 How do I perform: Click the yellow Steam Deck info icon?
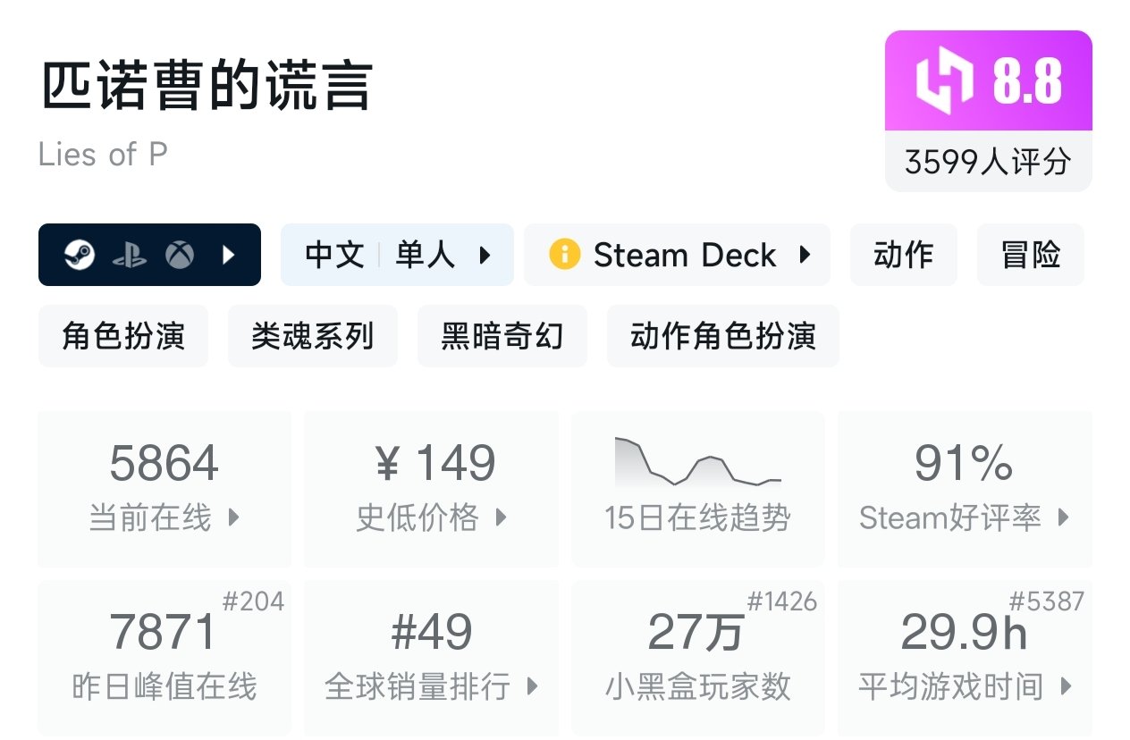click(x=564, y=255)
